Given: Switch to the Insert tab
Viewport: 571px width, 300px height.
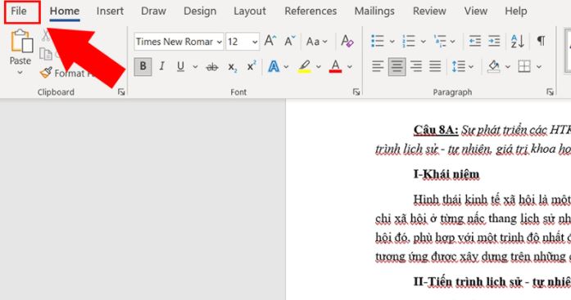Looking at the screenshot, I should pos(110,11).
